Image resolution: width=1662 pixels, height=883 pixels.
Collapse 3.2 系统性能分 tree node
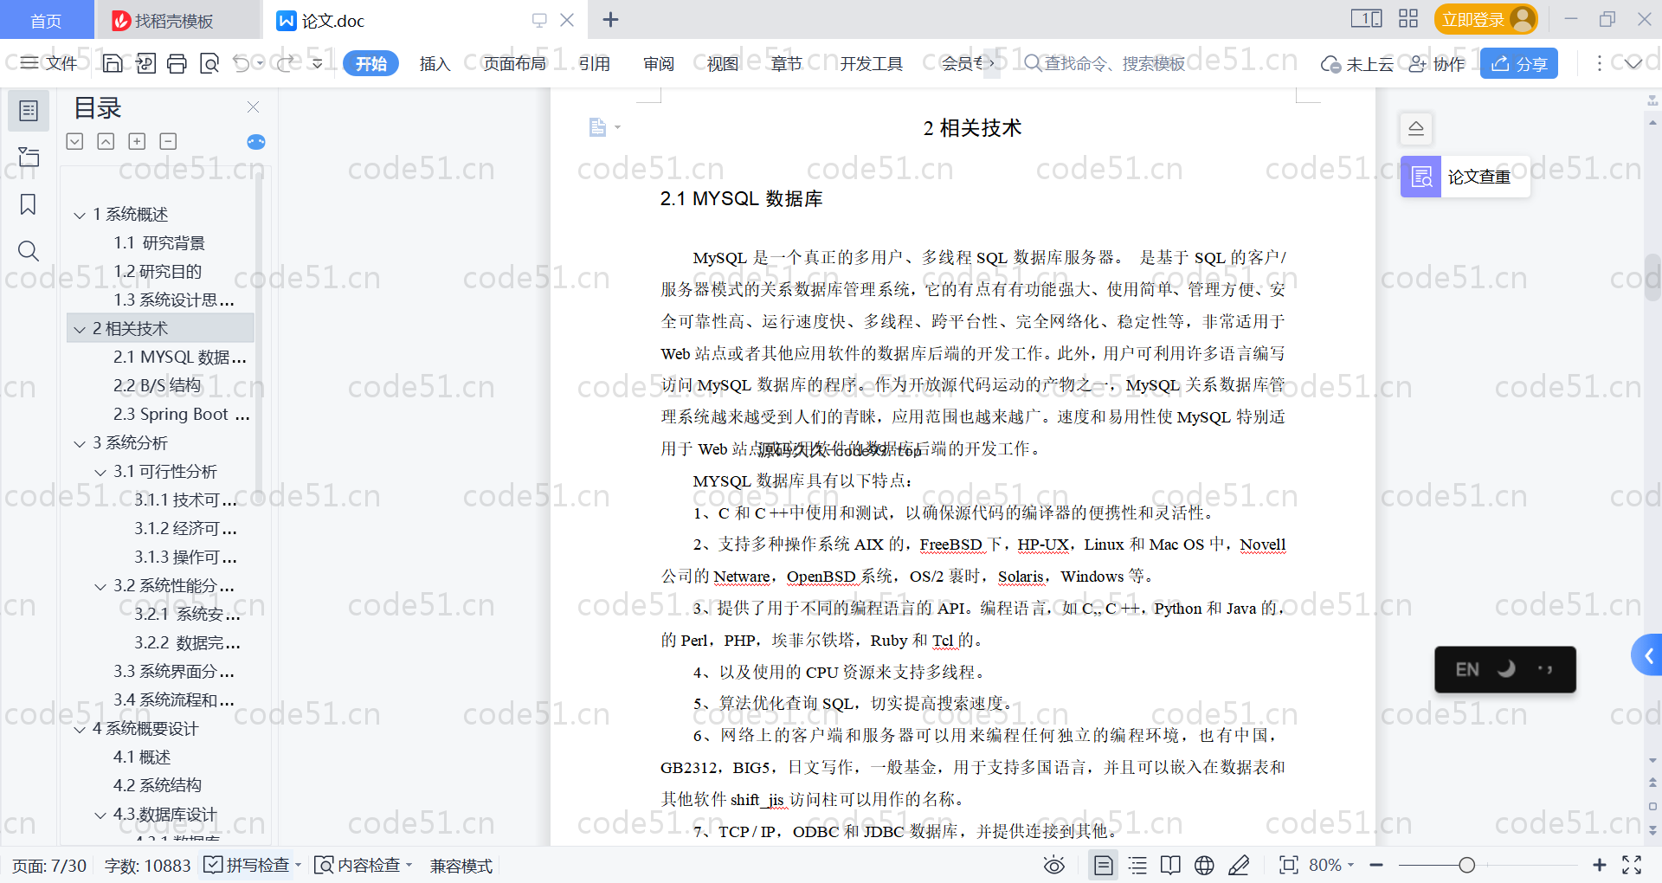100,586
